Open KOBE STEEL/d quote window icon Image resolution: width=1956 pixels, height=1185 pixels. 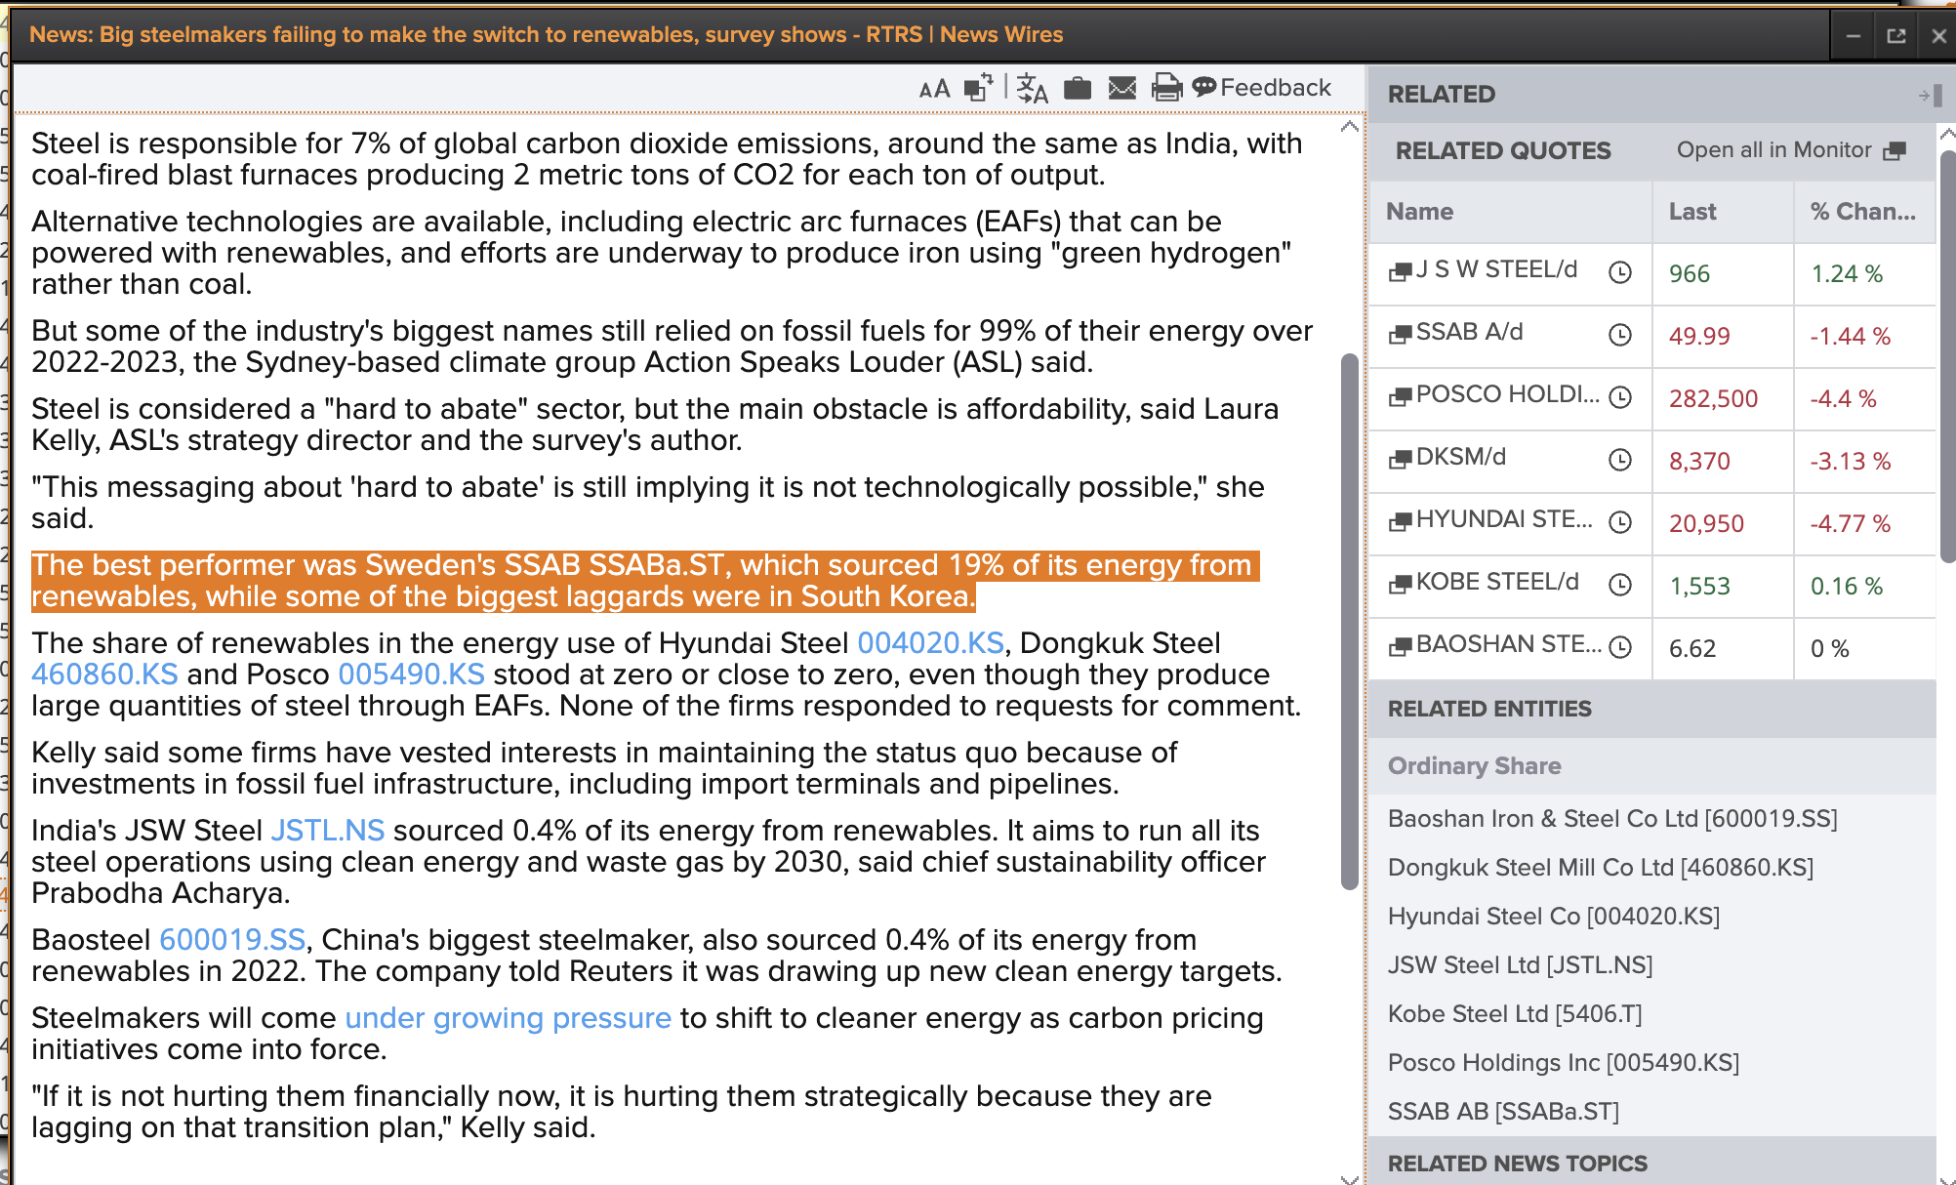(1401, 584)
